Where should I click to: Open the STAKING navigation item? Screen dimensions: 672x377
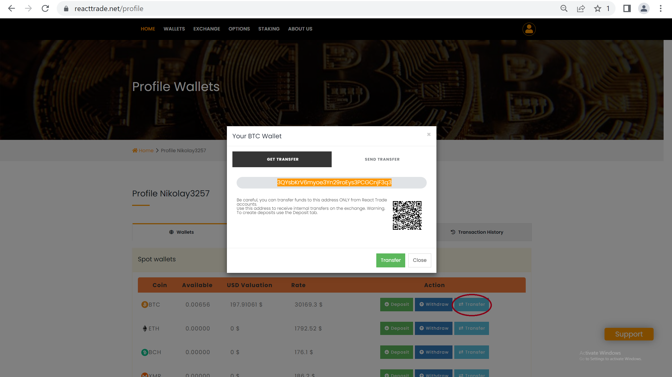point(269,29)
